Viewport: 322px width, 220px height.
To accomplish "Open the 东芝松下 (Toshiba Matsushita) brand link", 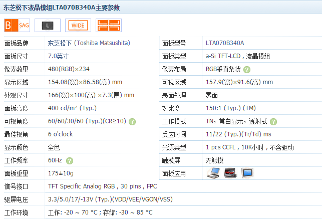I will (89, 43).
